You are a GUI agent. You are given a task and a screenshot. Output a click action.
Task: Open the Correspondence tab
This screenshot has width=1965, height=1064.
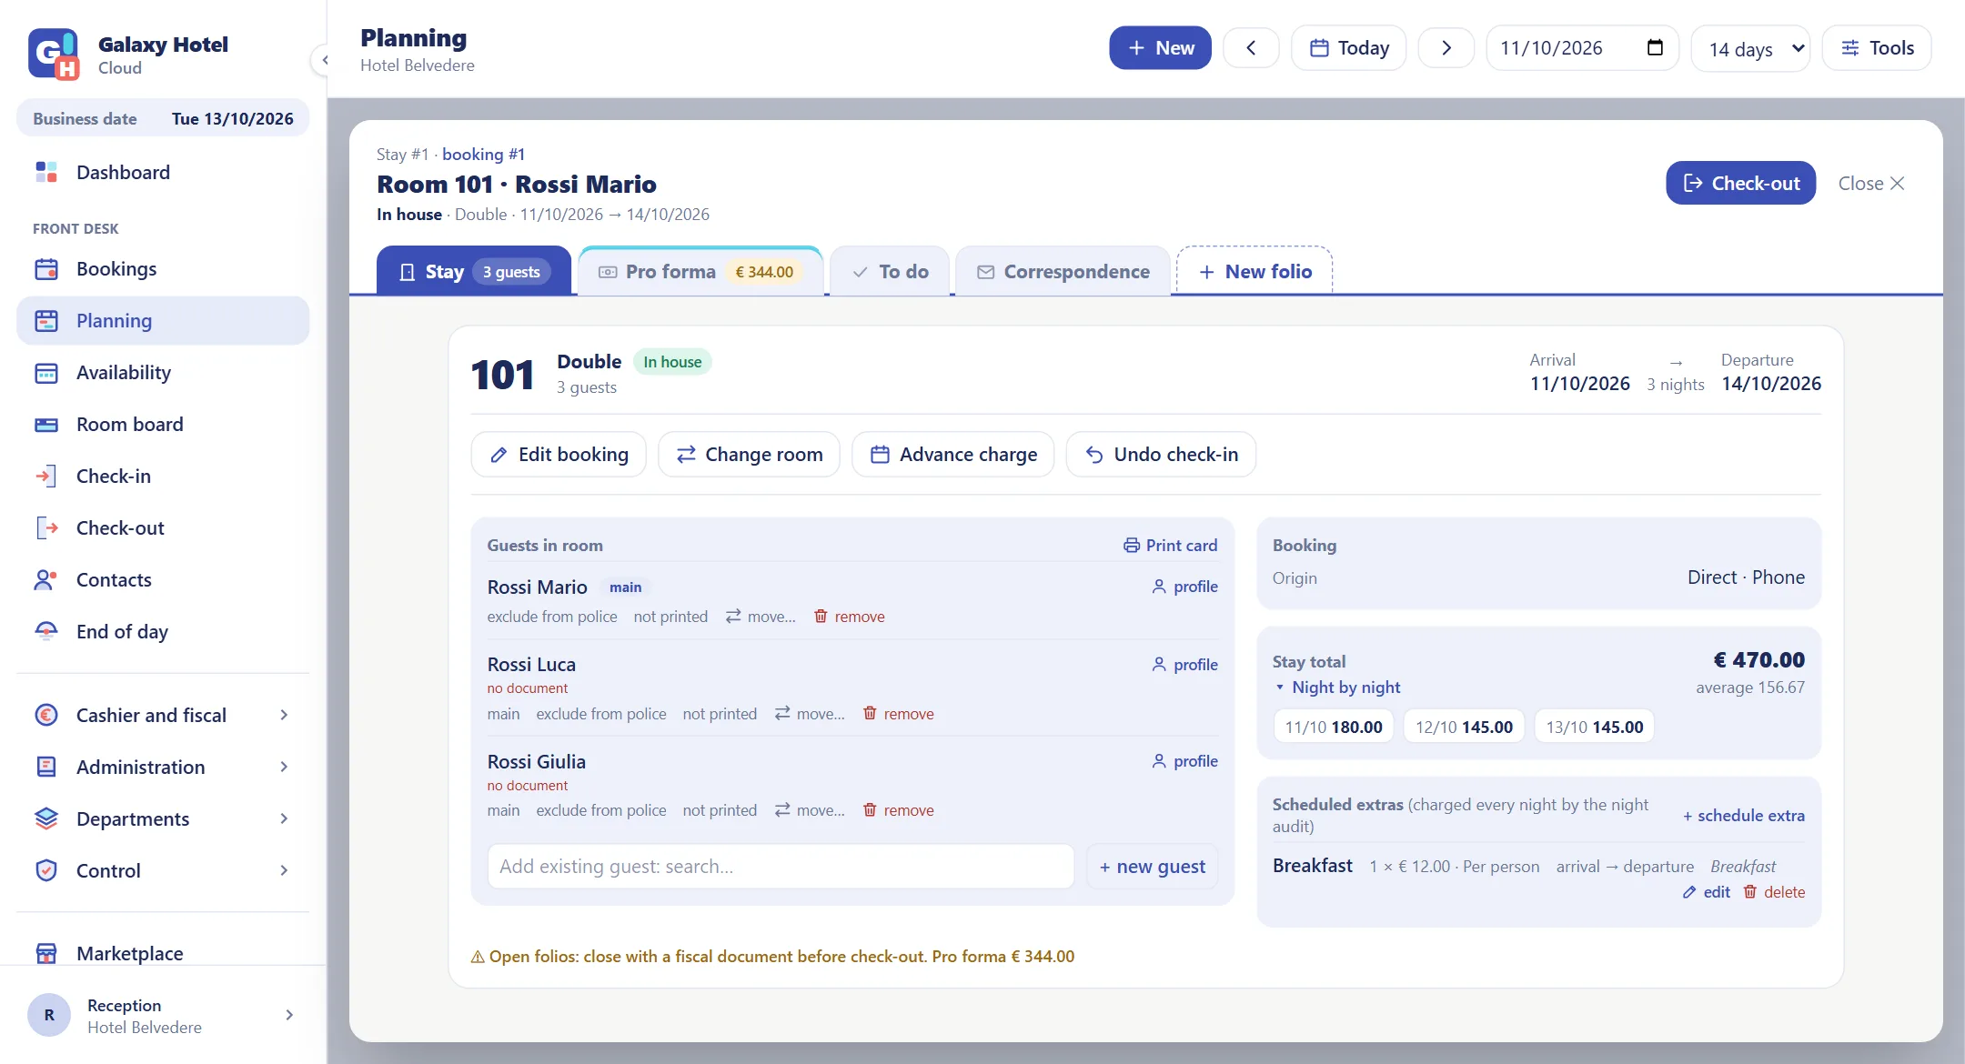[x=1063, y=272]
